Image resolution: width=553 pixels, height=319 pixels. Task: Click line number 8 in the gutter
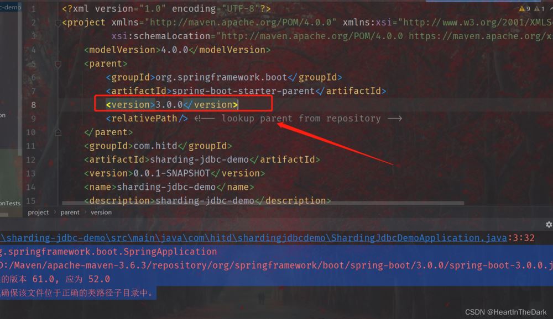[x=33, y=105]
